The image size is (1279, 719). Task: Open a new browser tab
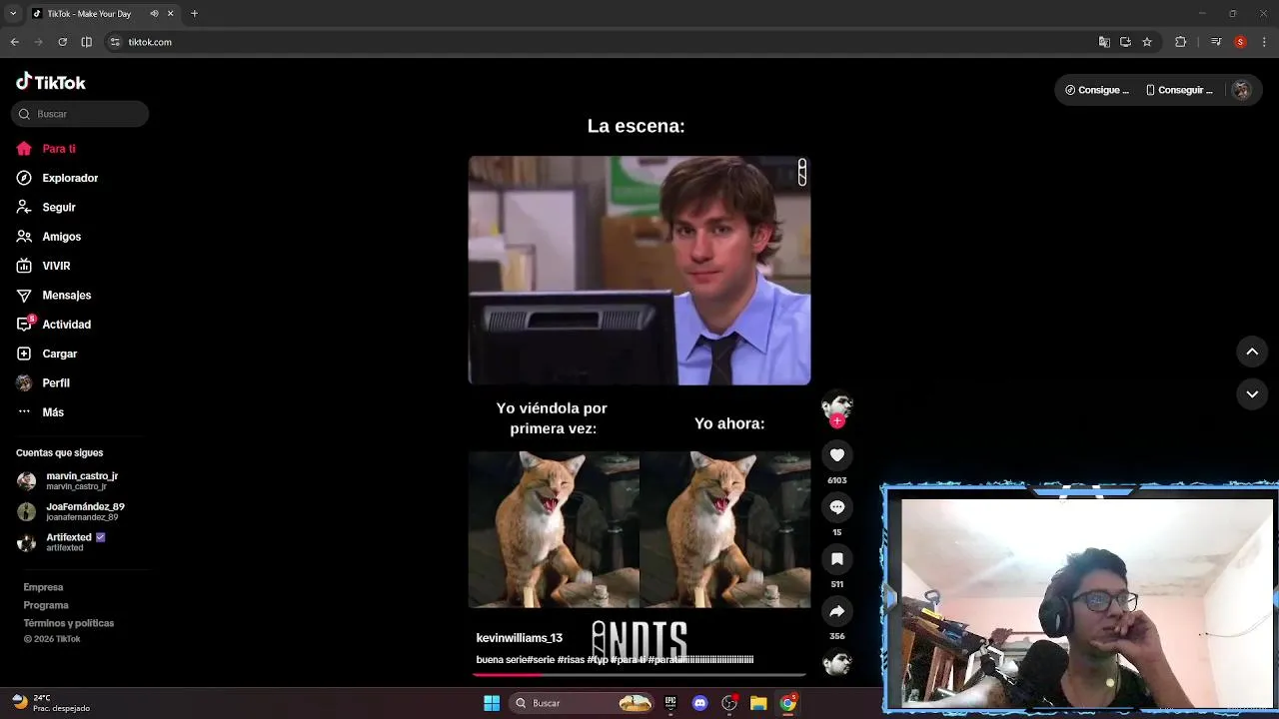tap(194, 14)
